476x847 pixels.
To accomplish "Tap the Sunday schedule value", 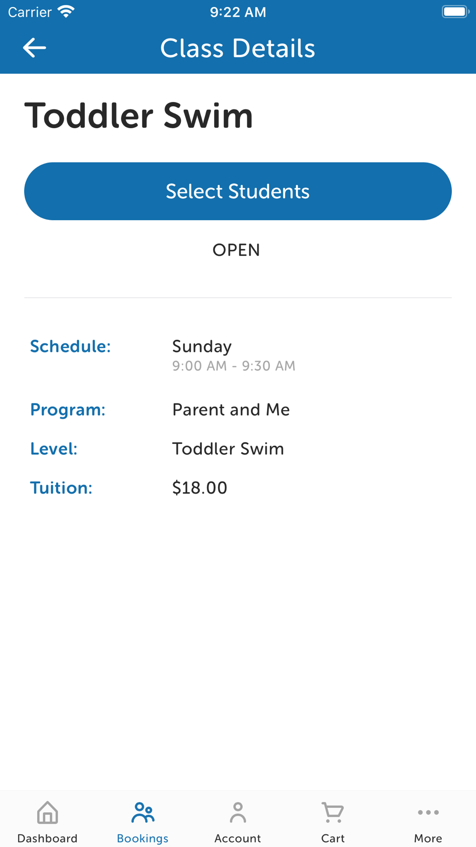I will (202, 347).
